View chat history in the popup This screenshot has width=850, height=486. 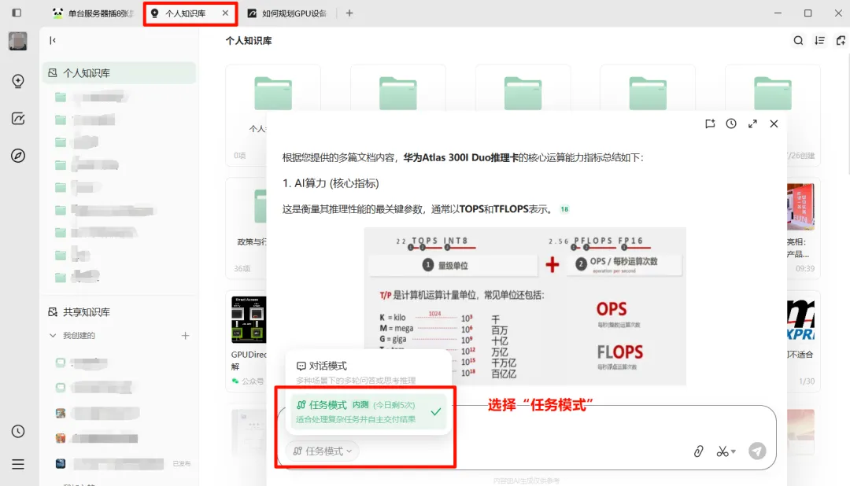[x=731, y=123]
